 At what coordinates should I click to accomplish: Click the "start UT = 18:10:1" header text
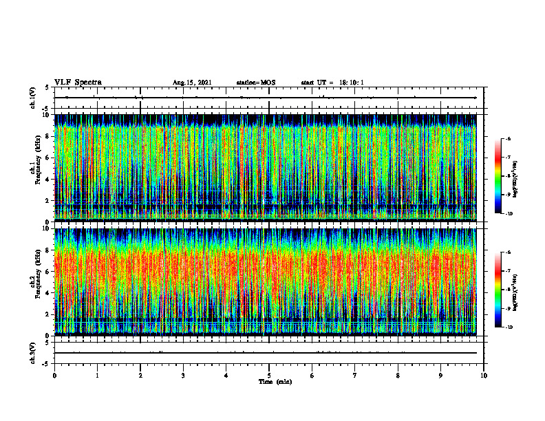point(332,83)
